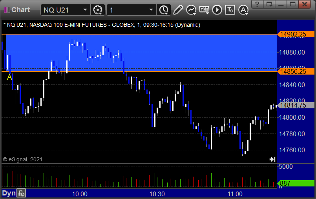316x199 pixels.
Task: Click the 14780.00 price axis label
Action: tap(292, 134)
